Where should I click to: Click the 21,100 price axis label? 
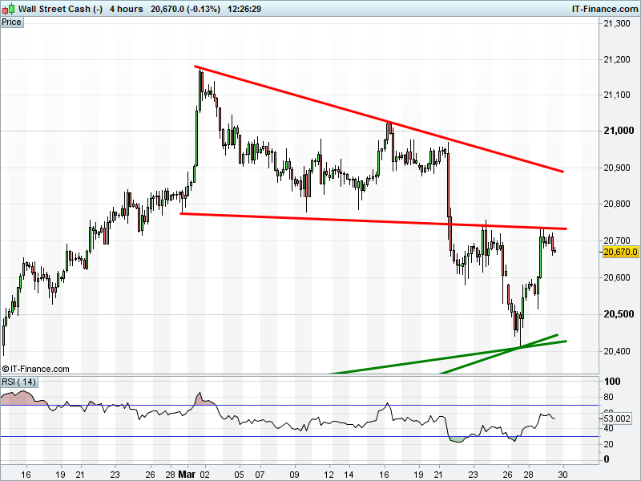click(x=617, y=95)
